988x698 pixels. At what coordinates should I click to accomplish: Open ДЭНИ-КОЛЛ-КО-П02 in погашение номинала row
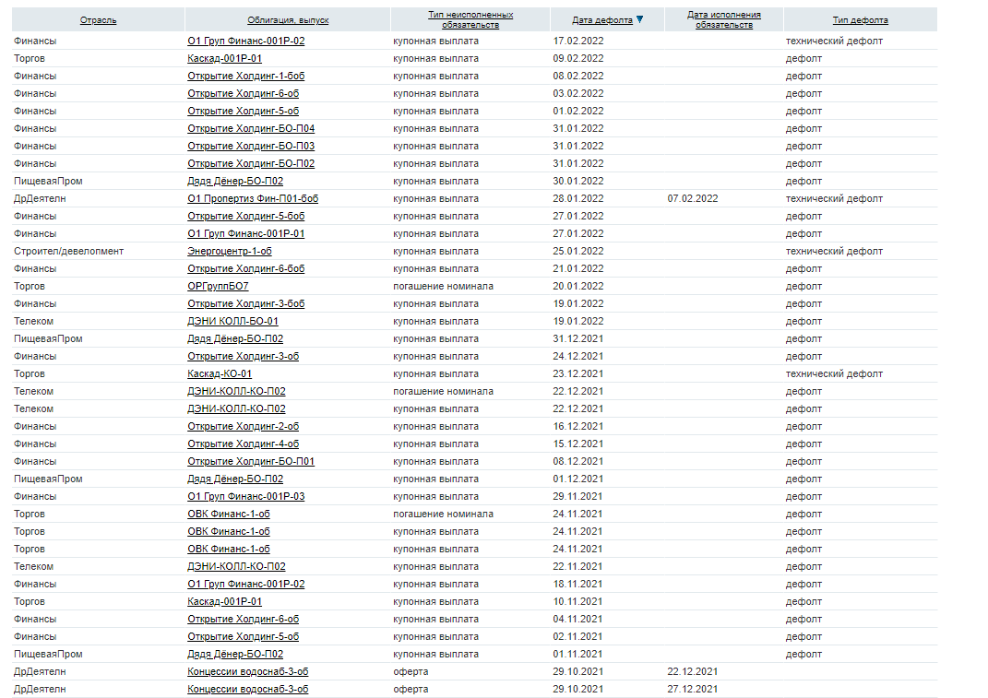tap(236, 392)
